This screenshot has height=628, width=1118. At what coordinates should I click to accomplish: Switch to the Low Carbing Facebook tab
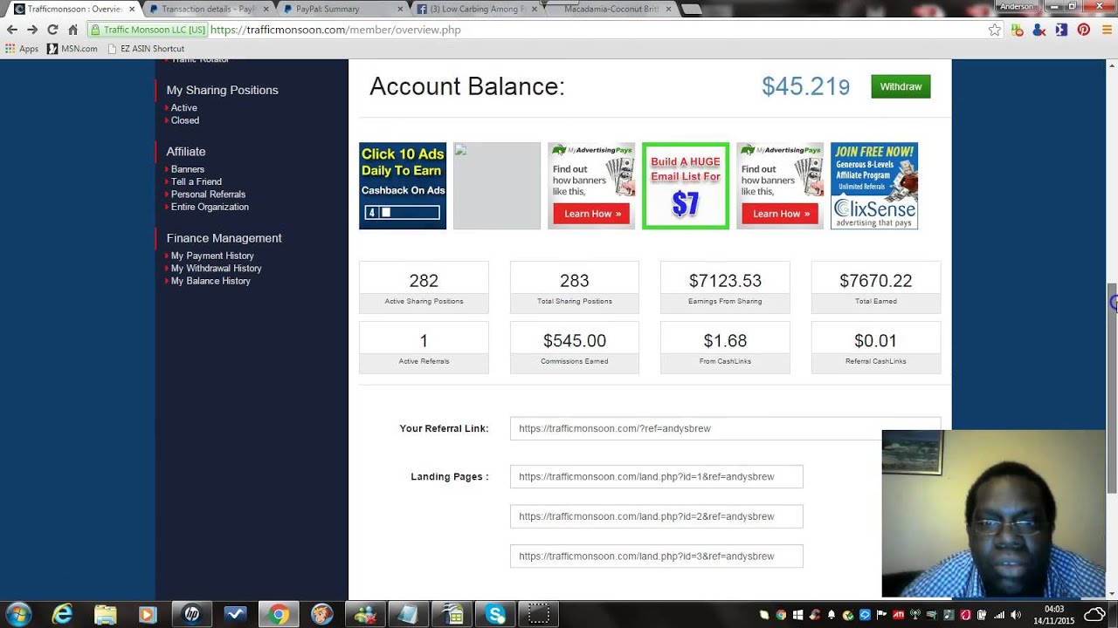point(475,9)
